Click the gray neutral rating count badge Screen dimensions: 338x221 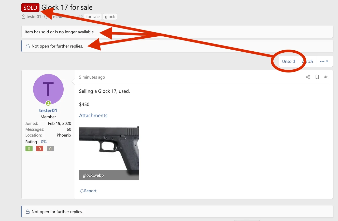coord(50,149)
